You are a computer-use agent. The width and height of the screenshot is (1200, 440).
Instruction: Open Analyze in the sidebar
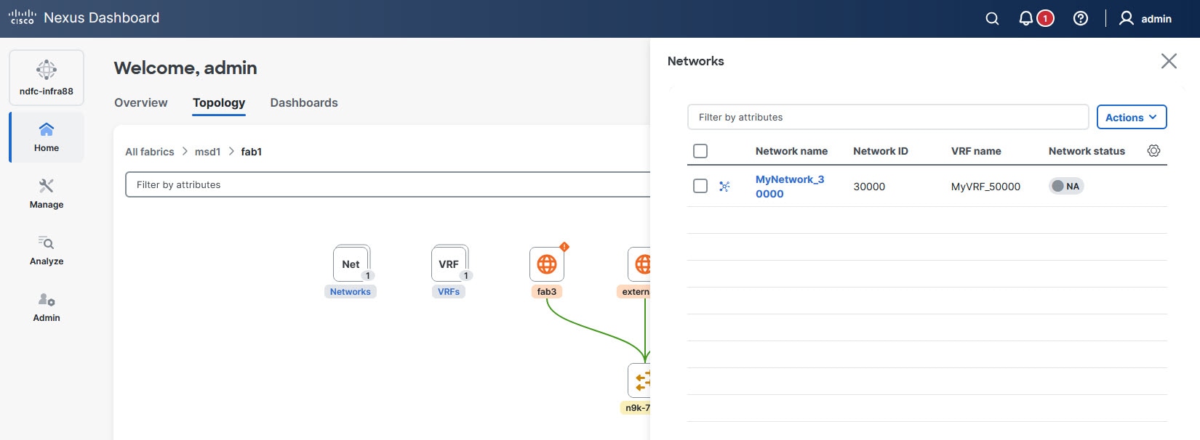pyautogui.click(x=47, y=250)
